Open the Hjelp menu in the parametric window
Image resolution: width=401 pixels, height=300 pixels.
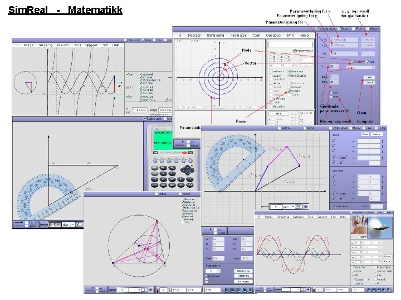pyautogui.click(x=304, y=35)
